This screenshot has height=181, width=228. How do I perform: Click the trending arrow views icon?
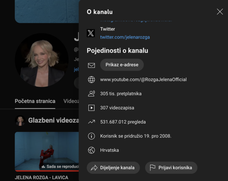click(x=91, y=122)
